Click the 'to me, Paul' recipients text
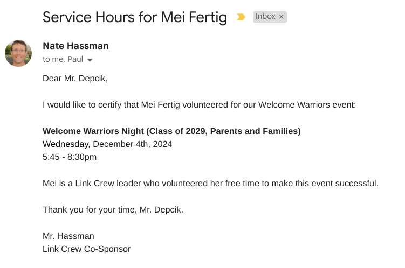The width and height of the screenshot is (405, 268). 63,60
